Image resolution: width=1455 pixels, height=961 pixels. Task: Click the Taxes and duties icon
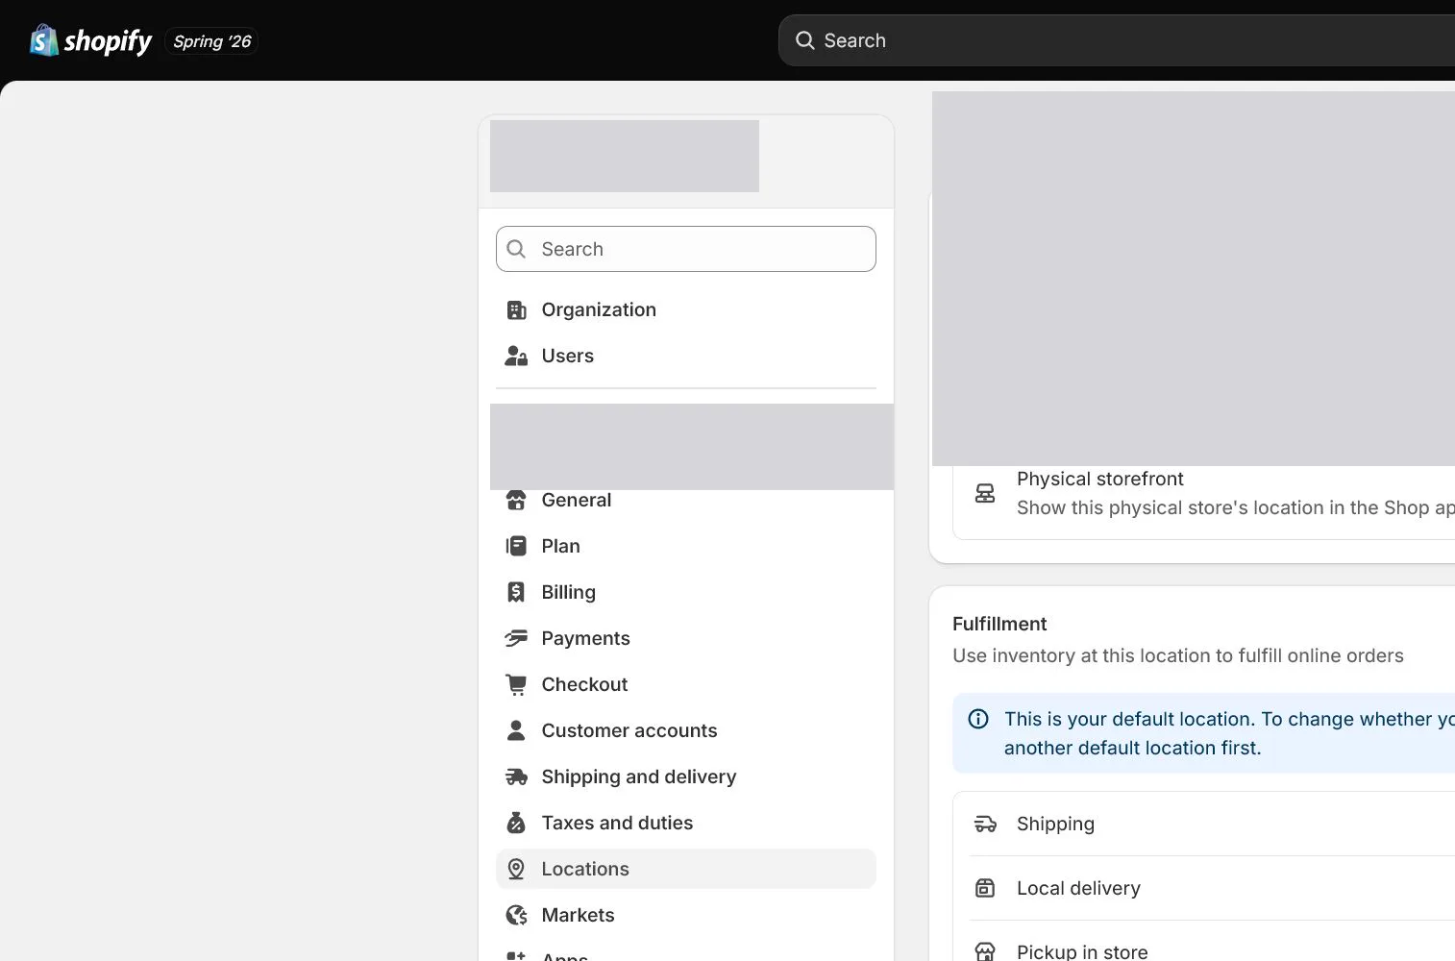(516, 823)
